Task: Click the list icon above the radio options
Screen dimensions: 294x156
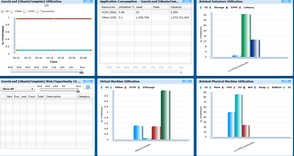Action: pos(47,5)
